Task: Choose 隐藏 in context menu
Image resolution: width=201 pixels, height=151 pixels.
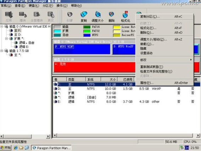Action: click(x=164, y=48)
